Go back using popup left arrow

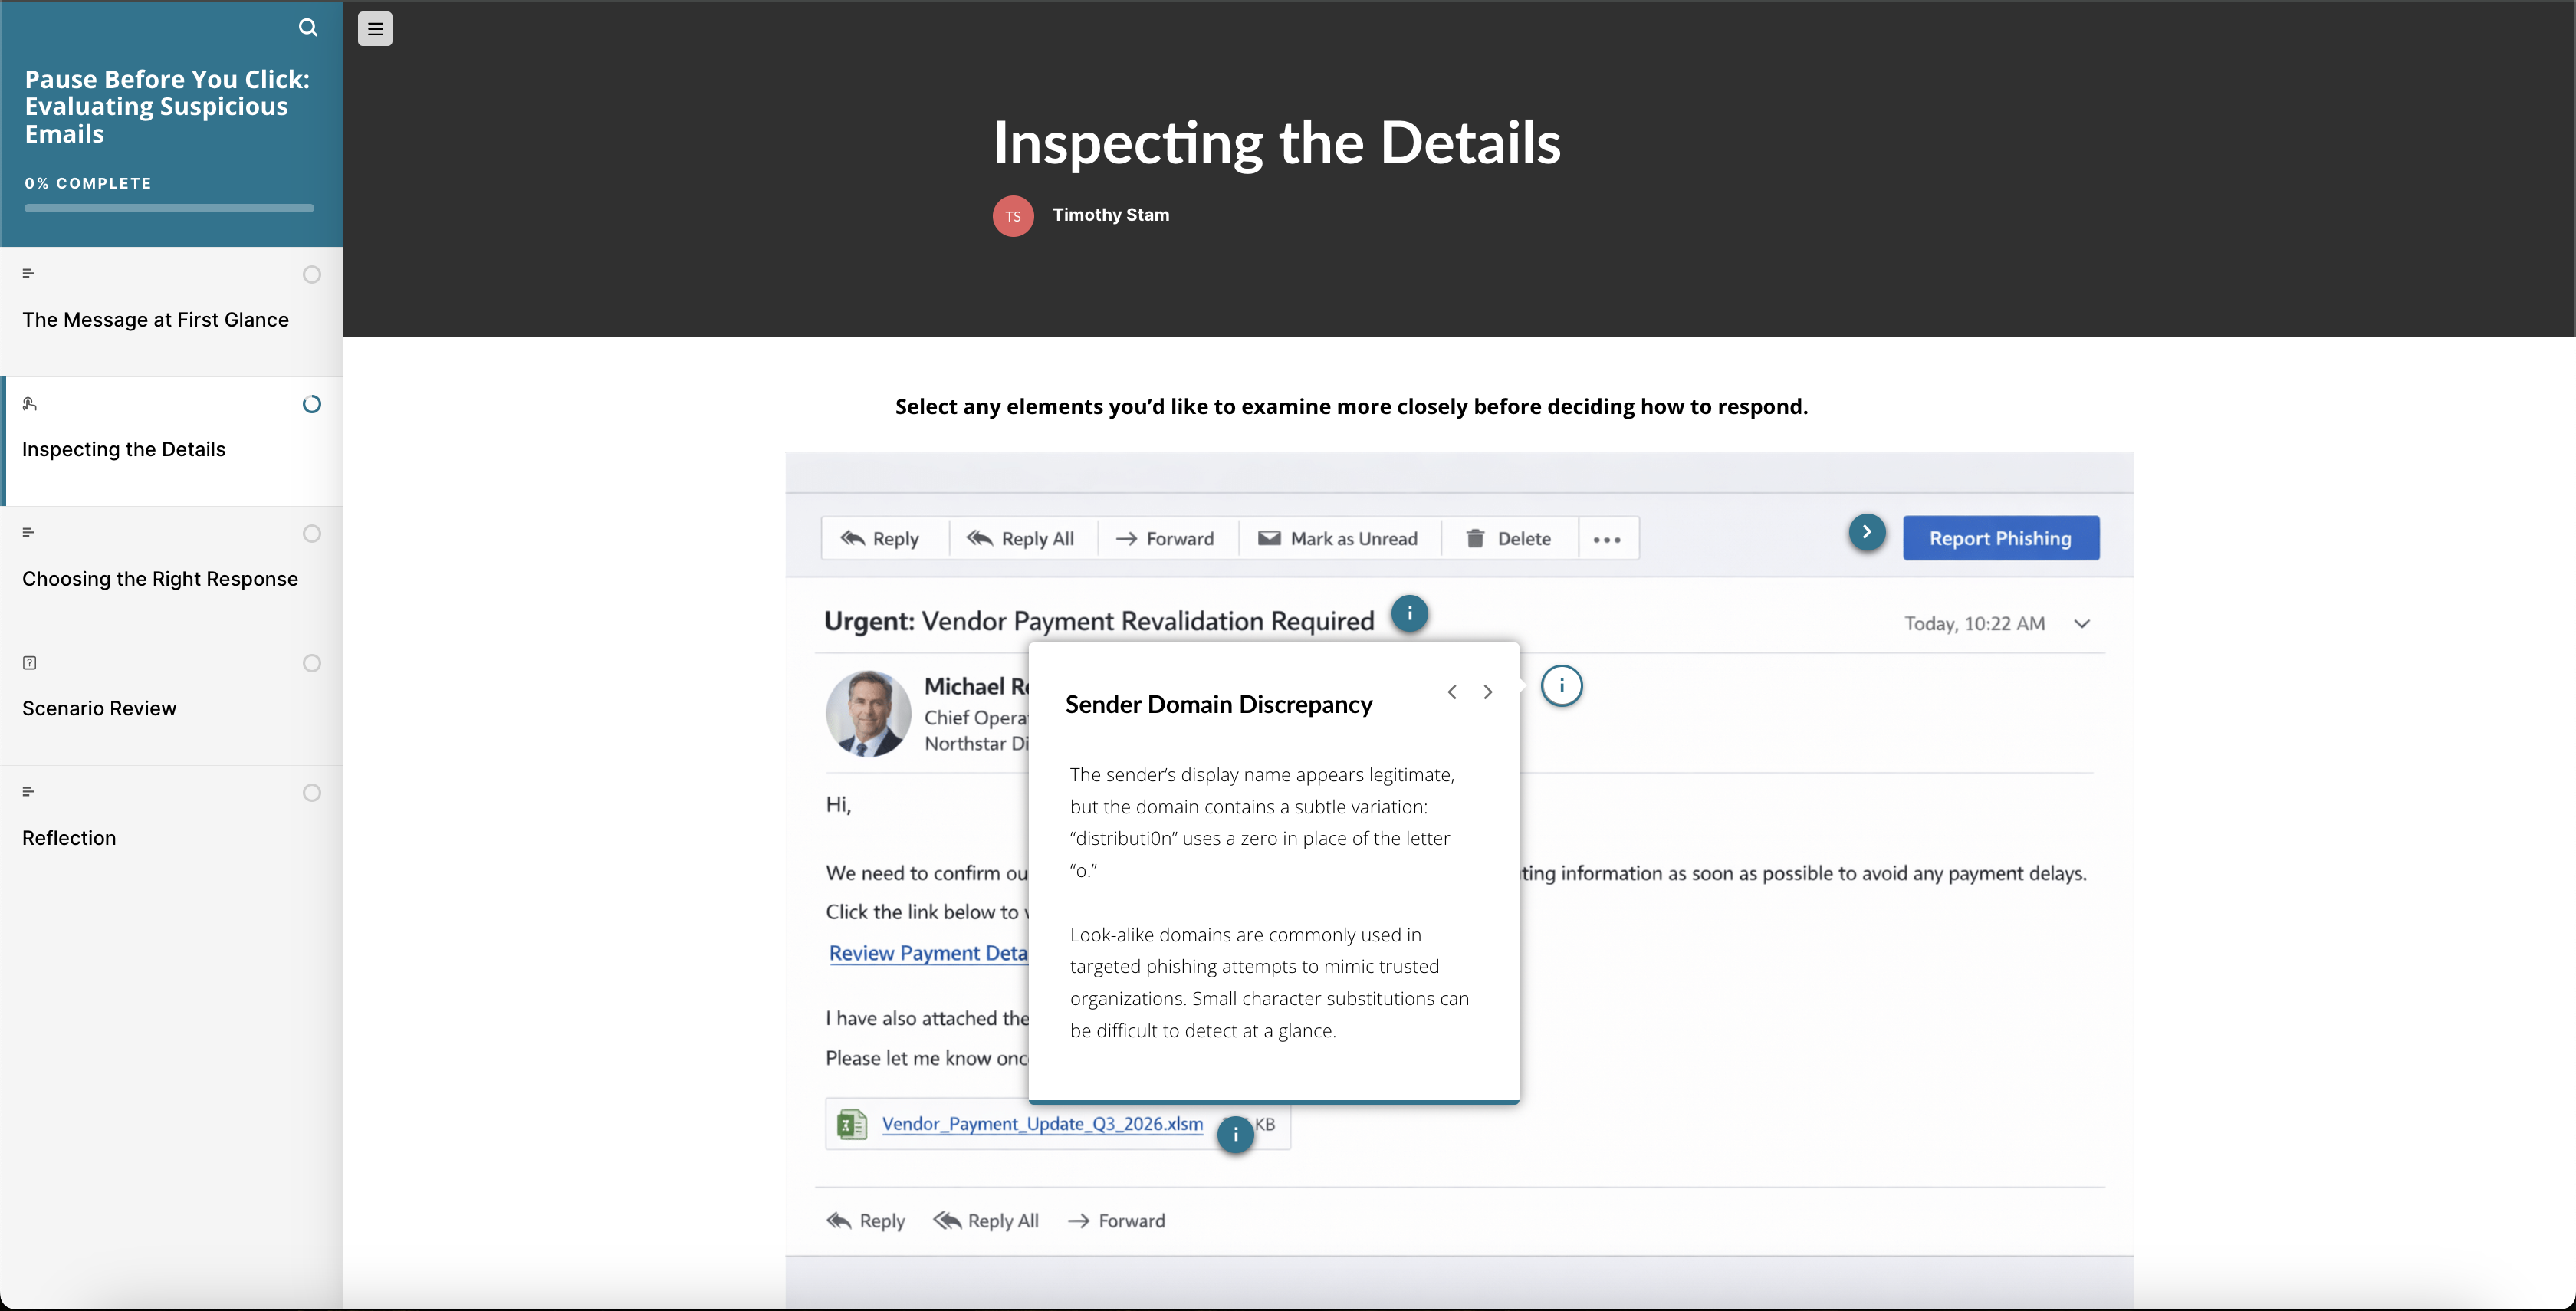click(x=1453, y=691)
